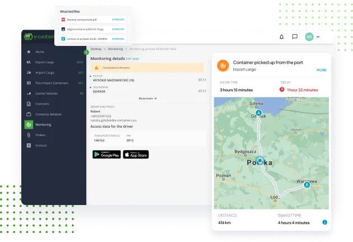Open Company database menu item
This screenshot has height=242, width=353.
click(48, 114)
